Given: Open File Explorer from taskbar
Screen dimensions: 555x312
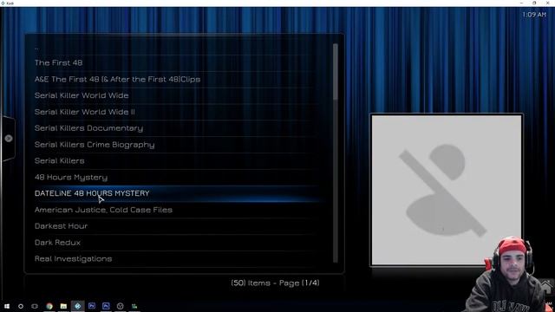Looking at the screenshot, I should tap(63, 306).
